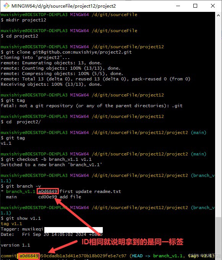Click the 'v1.1' tag output line
The height and width of the screenshot is (260, 222).
6,143
